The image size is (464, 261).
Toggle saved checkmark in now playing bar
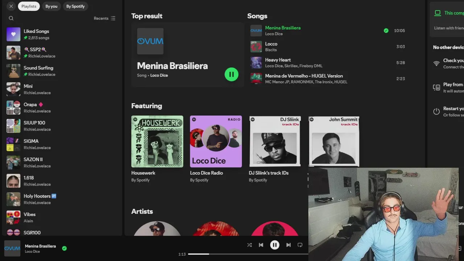(x=64, y=248)
